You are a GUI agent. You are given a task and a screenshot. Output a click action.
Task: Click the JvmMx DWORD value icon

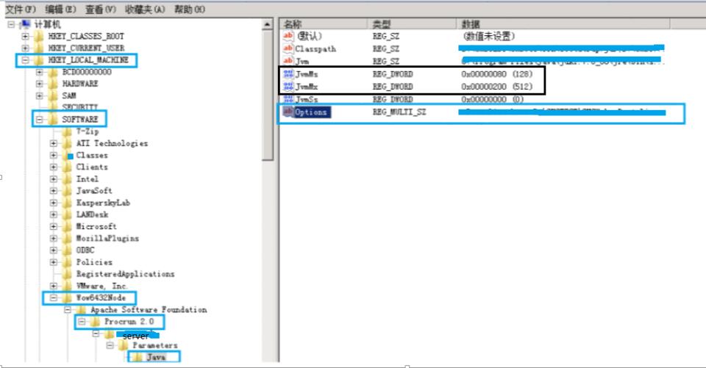(x=288, y=86)
